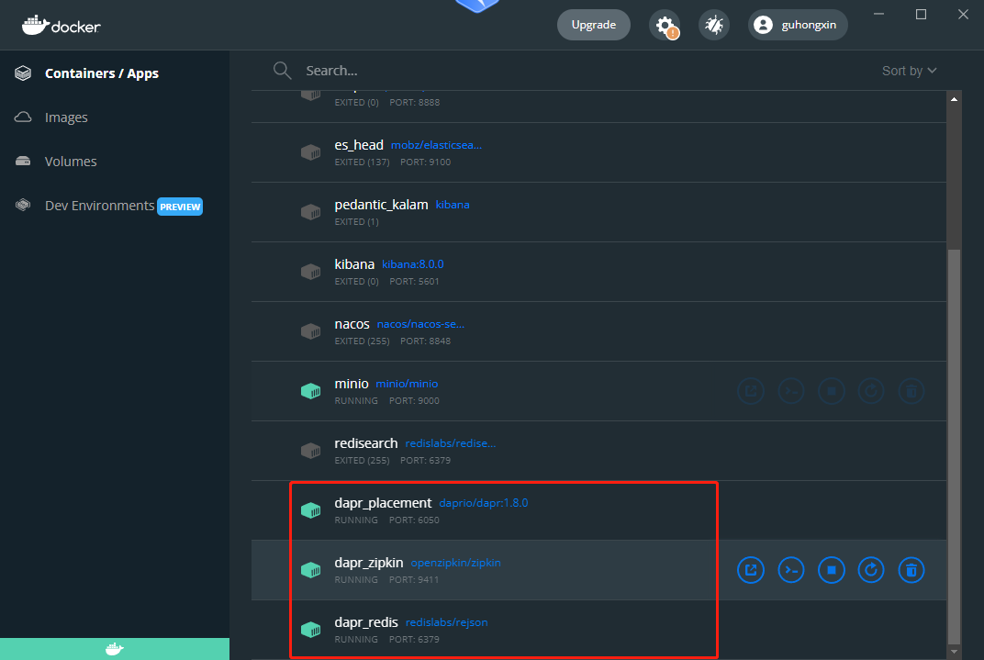
Task: Select the redisearch container name
Action: (x=366, y=443)
